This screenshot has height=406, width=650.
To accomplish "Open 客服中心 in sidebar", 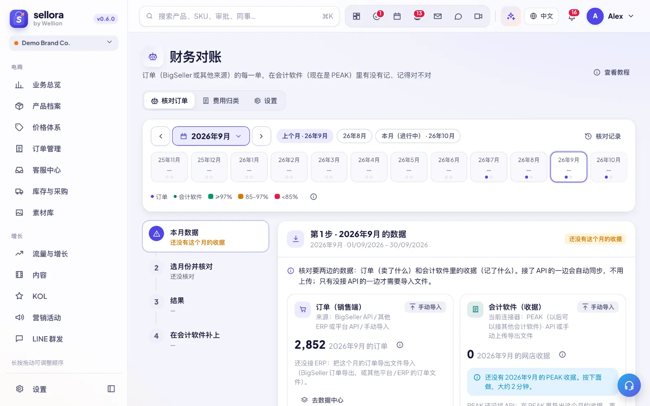I will tap(64, 170).
